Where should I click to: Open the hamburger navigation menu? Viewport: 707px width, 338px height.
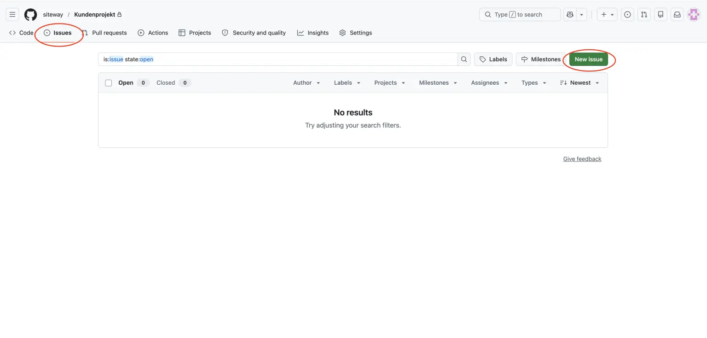tap(12, 14)
